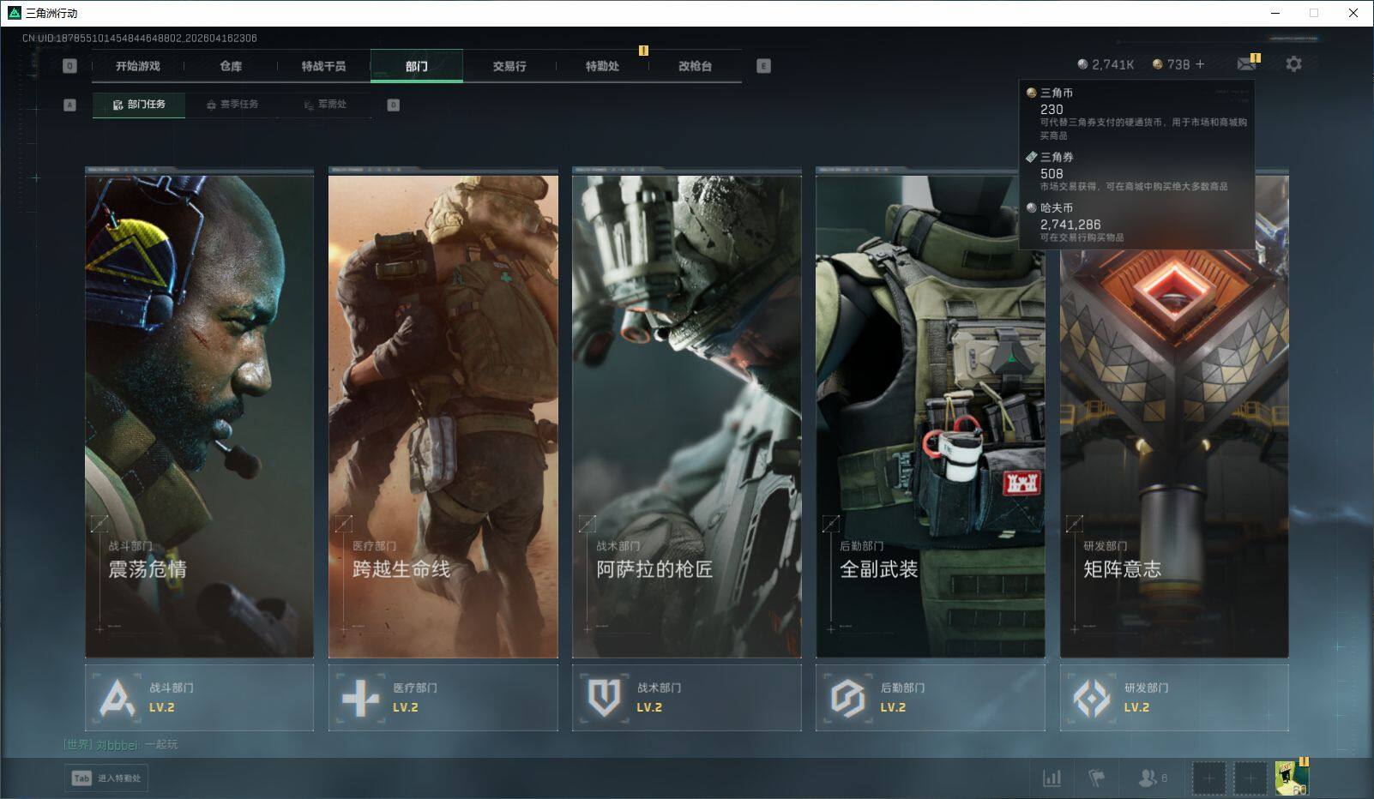Select the 特勤处 tab

tap(602, 66)
